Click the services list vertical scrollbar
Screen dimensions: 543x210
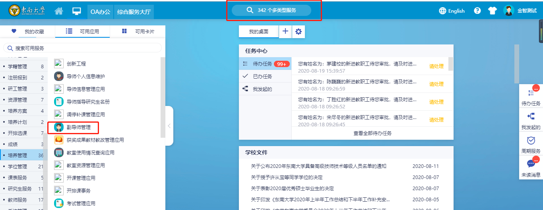163,99
